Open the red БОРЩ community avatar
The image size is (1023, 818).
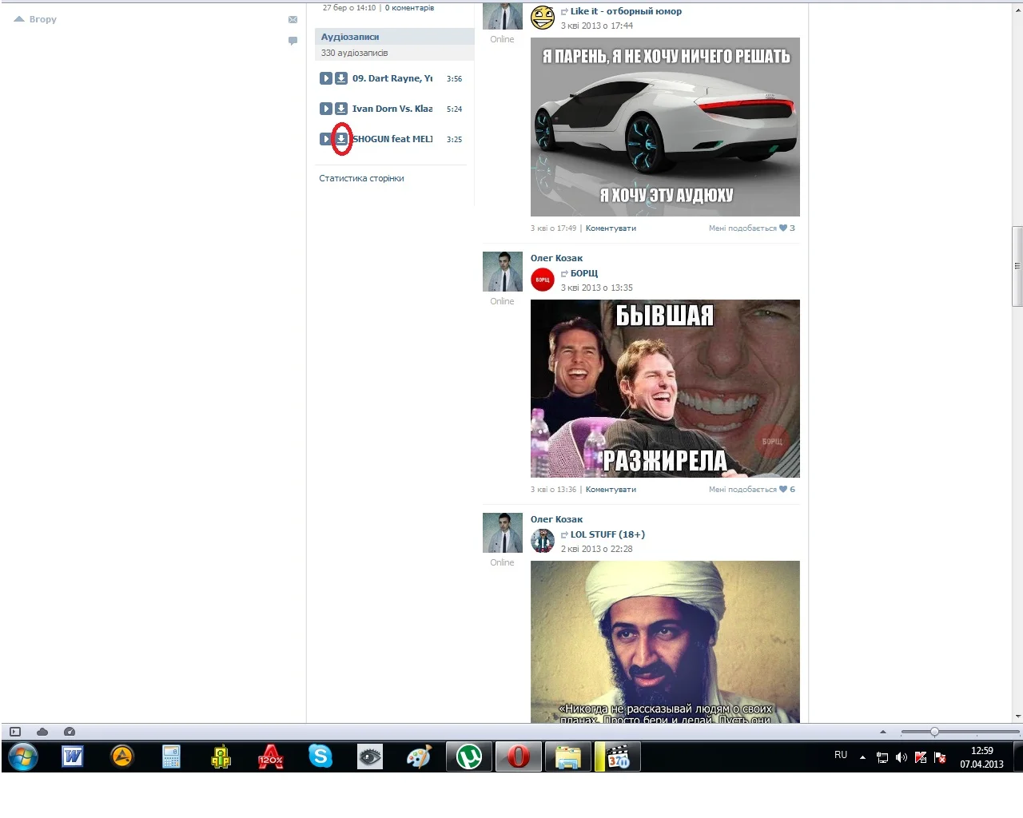(x=543, y=280)
